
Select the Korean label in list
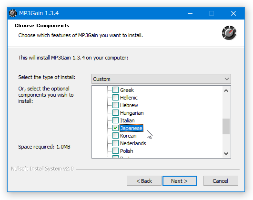tap(128, 136)
